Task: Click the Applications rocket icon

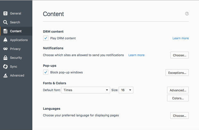Action: 5,40
